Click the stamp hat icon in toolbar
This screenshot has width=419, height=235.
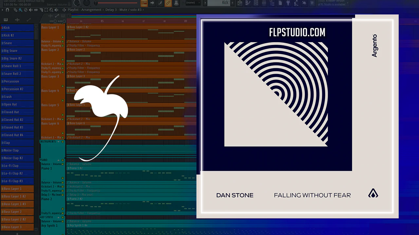pyautogui.click(x=176, y=3)
